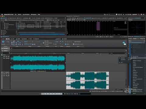Viewport: 146px width, 109px height.
Task: Click the Master Section panel tab on the right
Action: point(131,37)
